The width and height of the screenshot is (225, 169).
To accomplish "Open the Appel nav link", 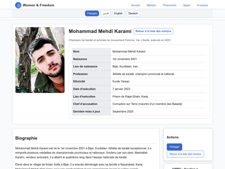I will [187, 5].
